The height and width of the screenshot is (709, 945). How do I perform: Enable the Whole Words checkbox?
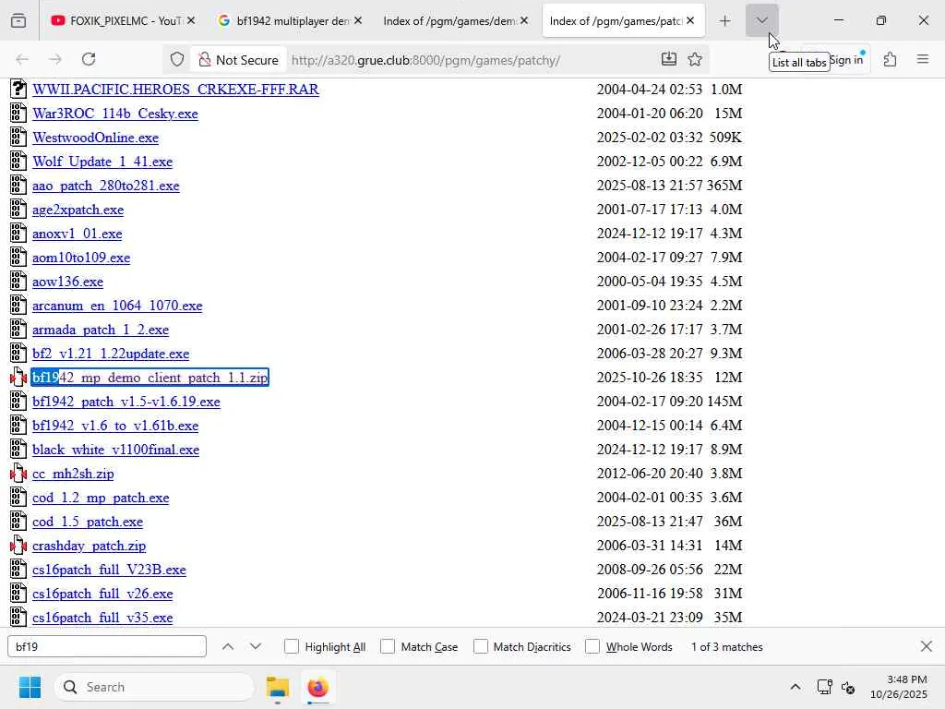(x=592, y=647)
